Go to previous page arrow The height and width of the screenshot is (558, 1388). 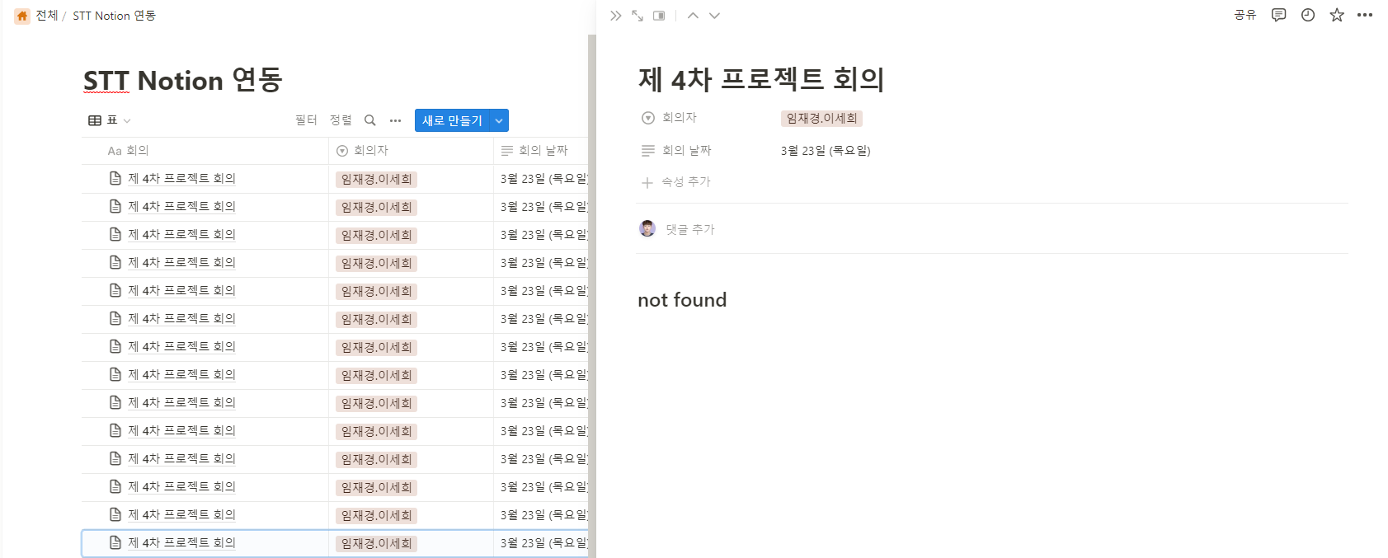(x=693, y=16)
